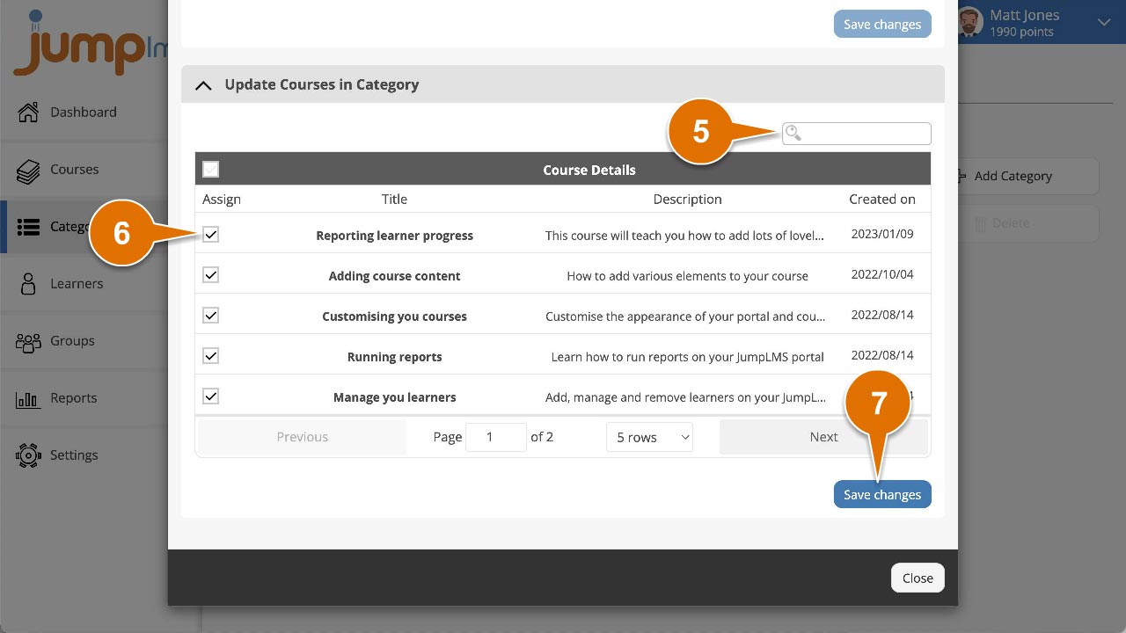Select 'Running reports' title

tap(394, 357)
